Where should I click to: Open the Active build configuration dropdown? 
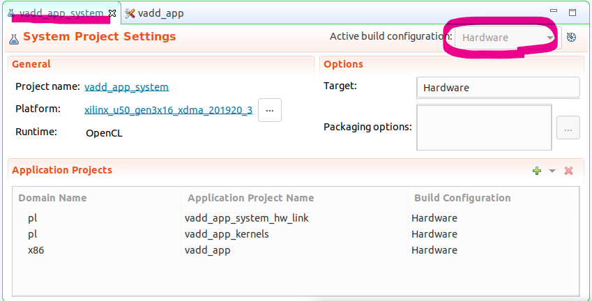tap(507, 38)
